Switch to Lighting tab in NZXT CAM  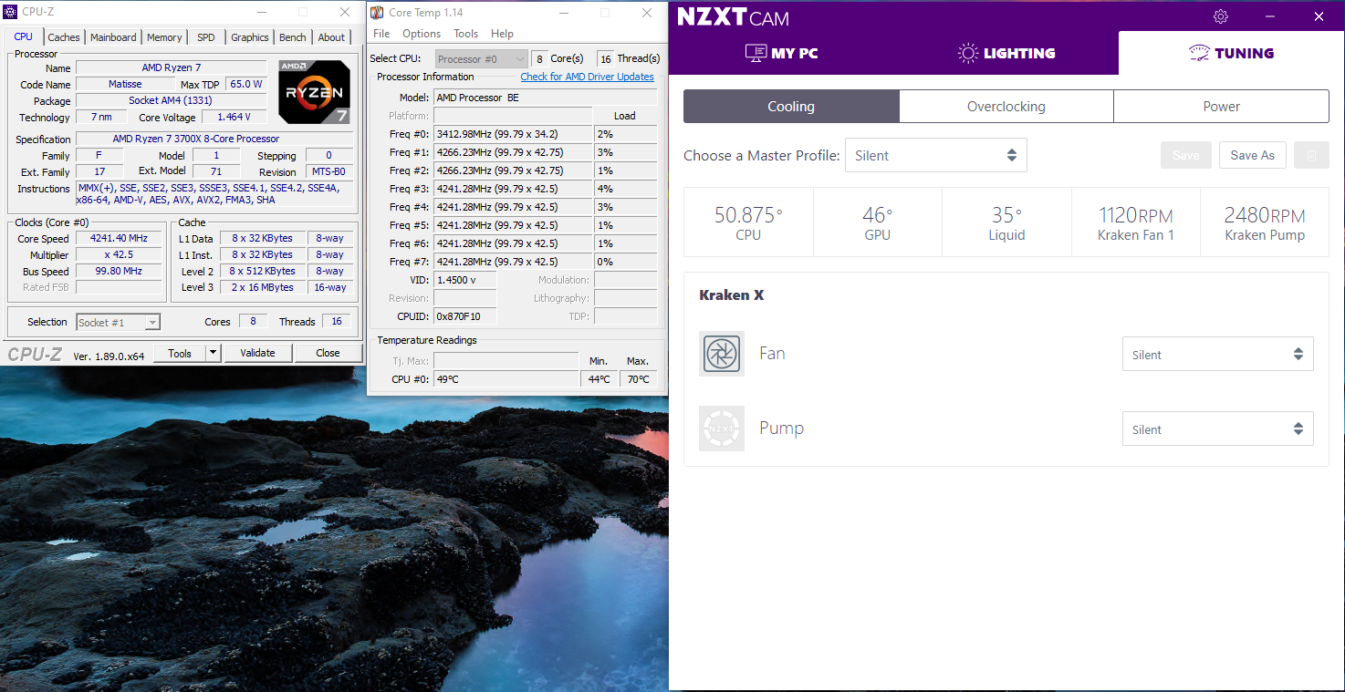1006,53
